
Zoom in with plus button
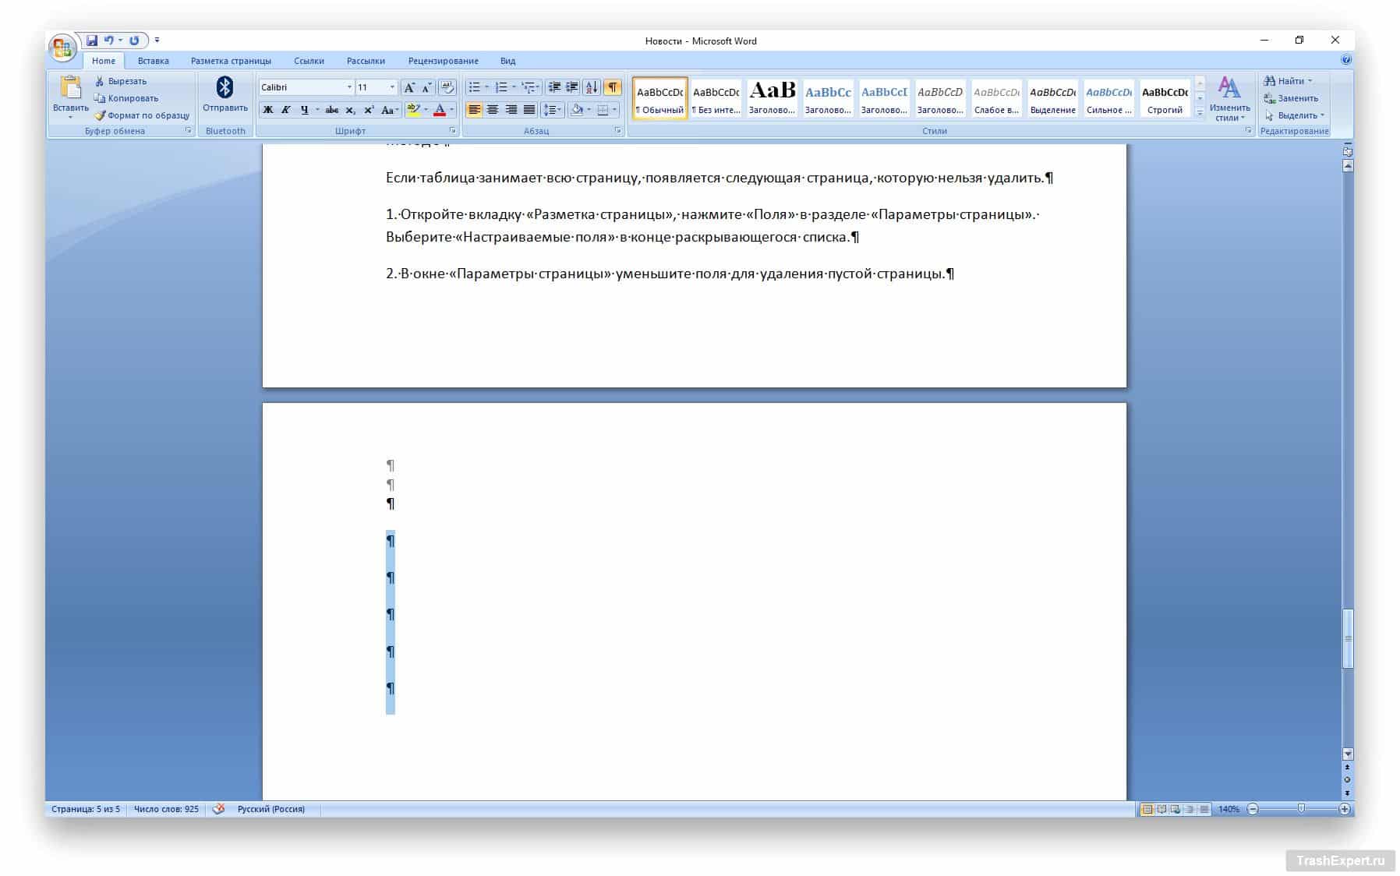[x=1345, y=810]
